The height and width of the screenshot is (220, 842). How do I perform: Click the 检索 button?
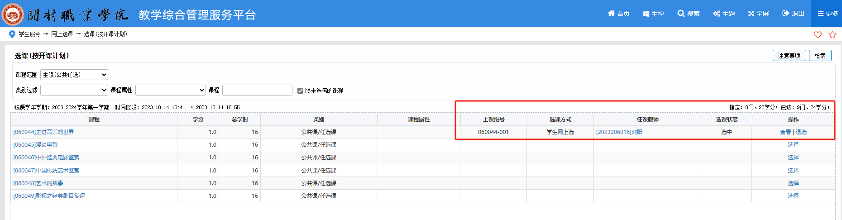[x=820, y=56]
